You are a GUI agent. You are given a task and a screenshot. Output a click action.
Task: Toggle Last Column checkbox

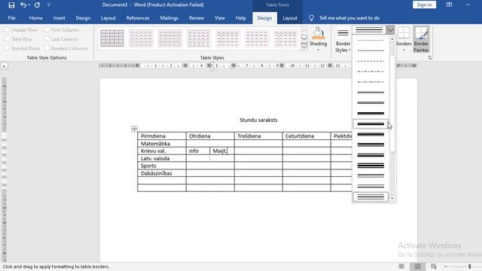click(x=47, y=39)
